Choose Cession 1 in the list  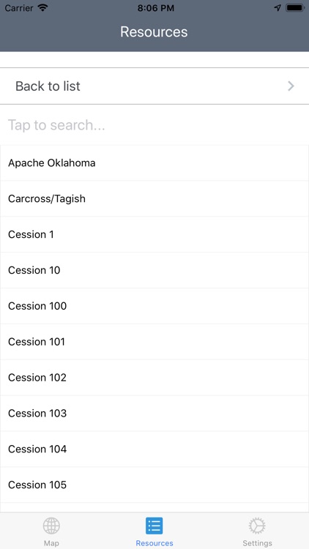click(x=154, y=234)
